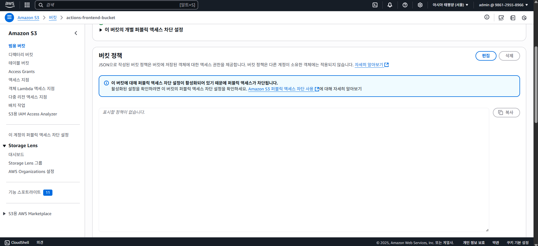Click the 기능 스포트라이트 11 badge
Screen dimensions: 538x246
pos(48,193)
